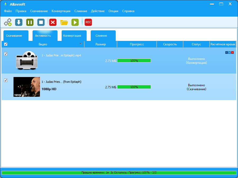
Task: Open the Правка menu
Action: tap(21, 11)
